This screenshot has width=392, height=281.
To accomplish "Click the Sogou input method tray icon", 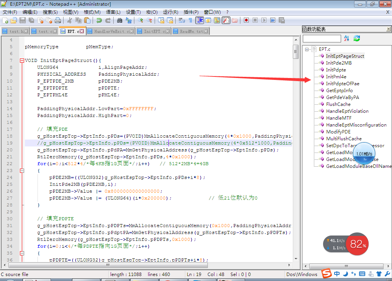I will tap(326, 273).
